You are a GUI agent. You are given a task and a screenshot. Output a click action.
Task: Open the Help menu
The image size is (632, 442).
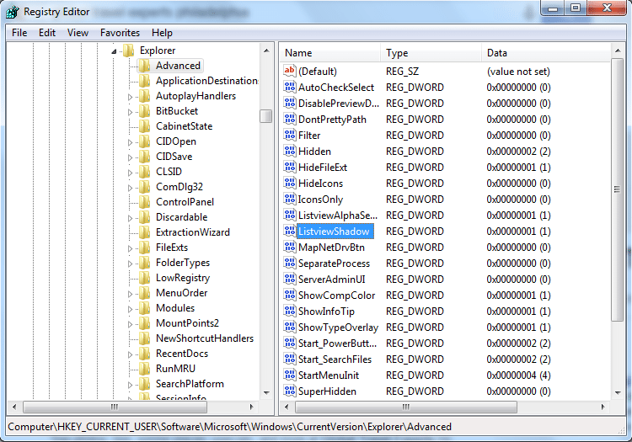click(162, 33)
